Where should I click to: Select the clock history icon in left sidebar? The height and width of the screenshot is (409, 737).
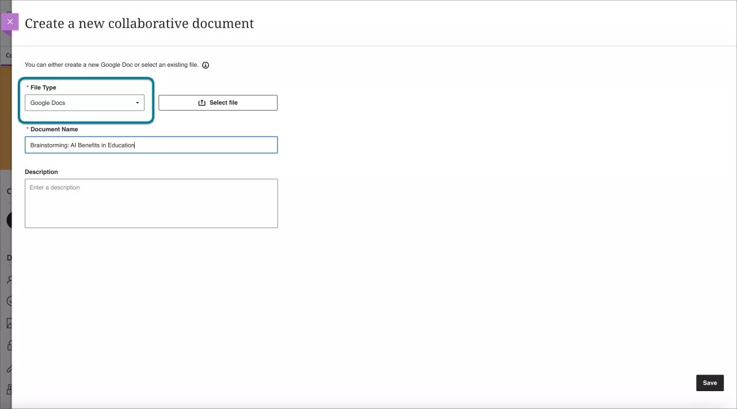9,301
